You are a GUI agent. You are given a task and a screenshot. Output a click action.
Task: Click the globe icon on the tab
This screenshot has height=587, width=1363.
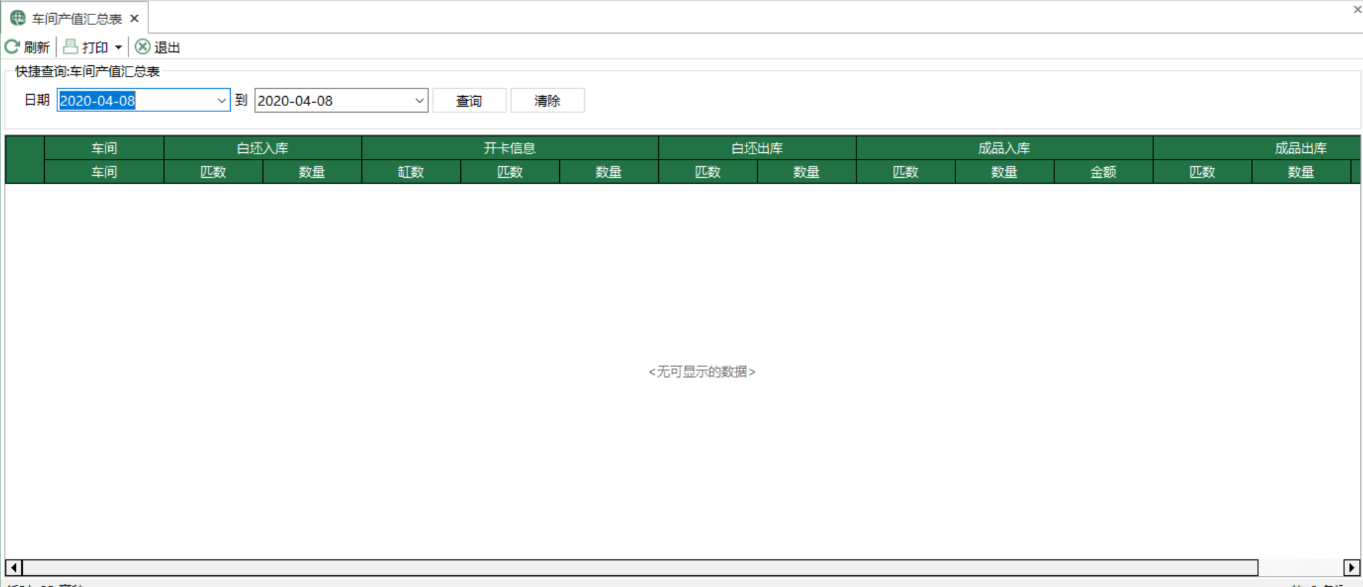click(x=18, y=18)
